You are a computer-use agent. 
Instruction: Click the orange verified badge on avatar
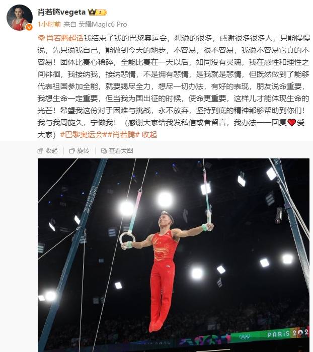(29, 27)
